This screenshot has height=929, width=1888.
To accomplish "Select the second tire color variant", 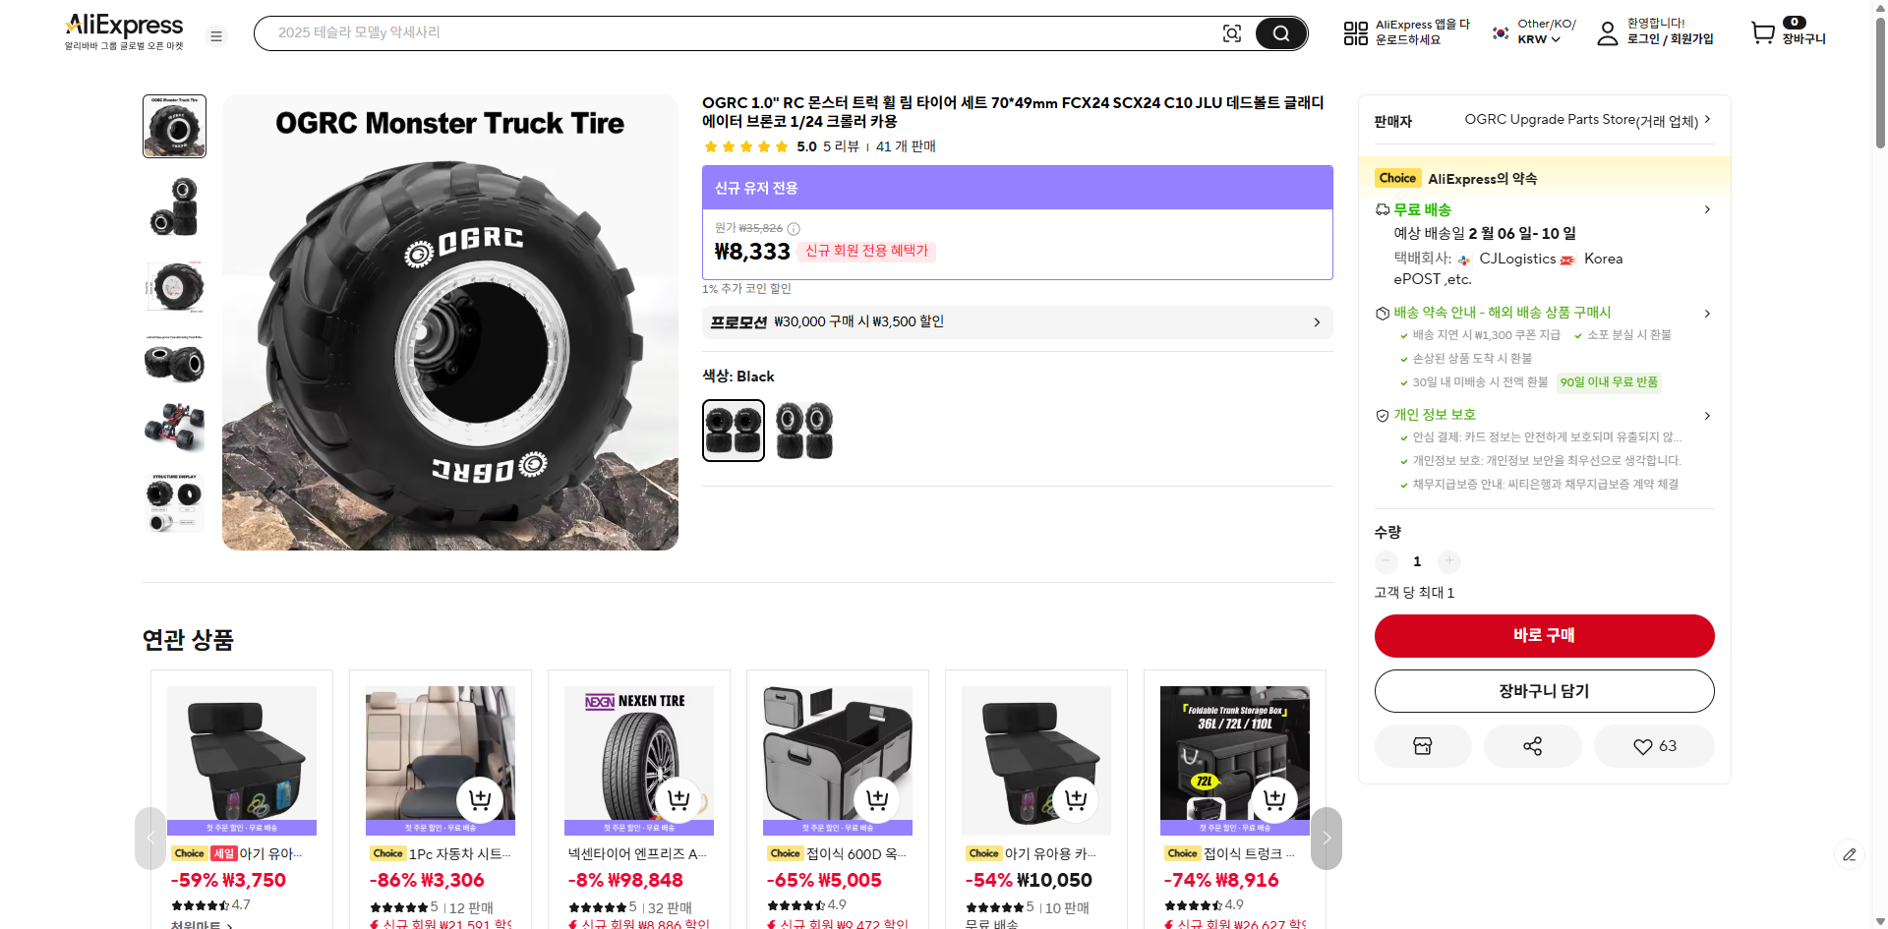I will click(x=804, y=431).
